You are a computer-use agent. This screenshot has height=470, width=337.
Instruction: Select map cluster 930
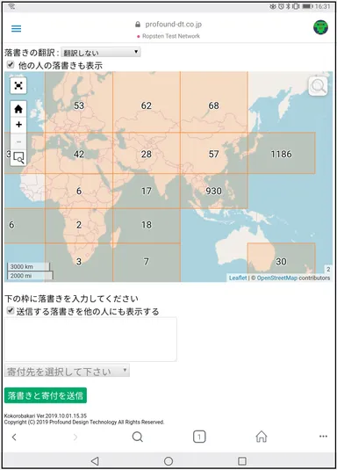pyautogui.click(x=213, y=191)
